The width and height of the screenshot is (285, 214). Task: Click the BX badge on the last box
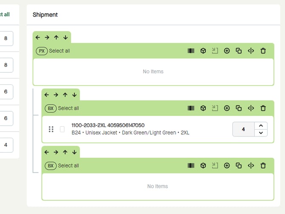click(x=51, y=166)
